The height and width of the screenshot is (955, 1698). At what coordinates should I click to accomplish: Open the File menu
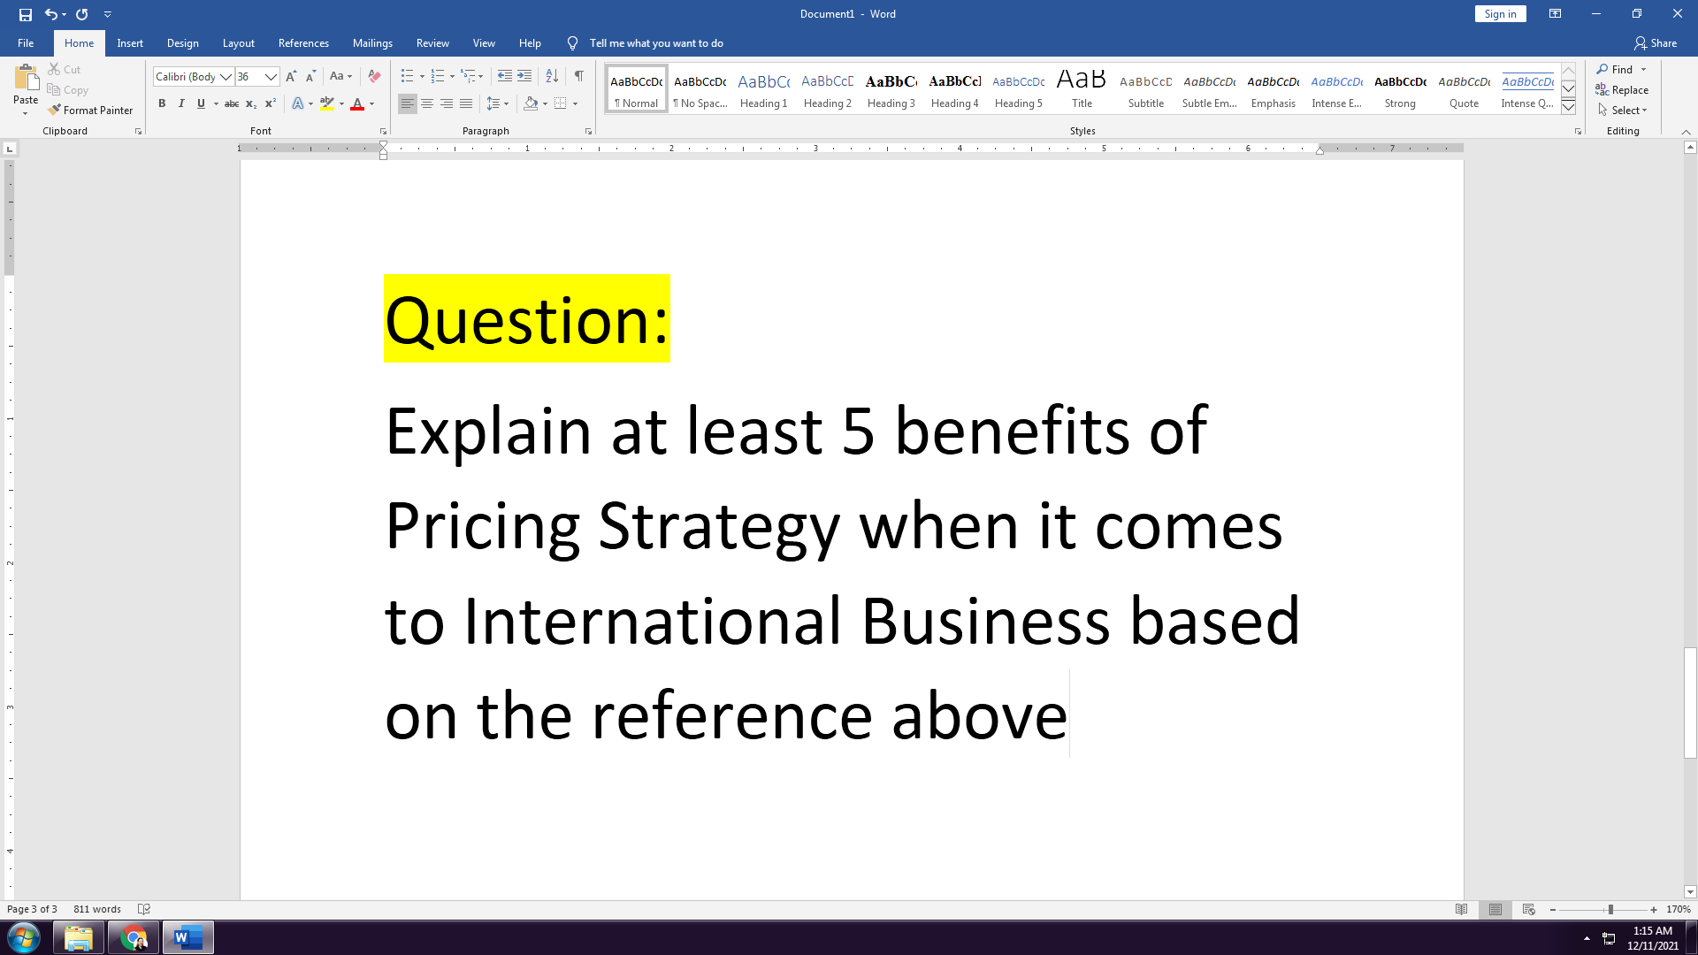point(26,43)
